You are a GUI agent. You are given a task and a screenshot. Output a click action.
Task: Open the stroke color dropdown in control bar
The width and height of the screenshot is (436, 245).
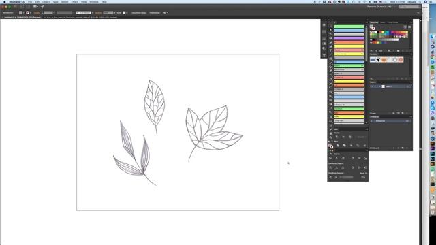tap(31, 13)
